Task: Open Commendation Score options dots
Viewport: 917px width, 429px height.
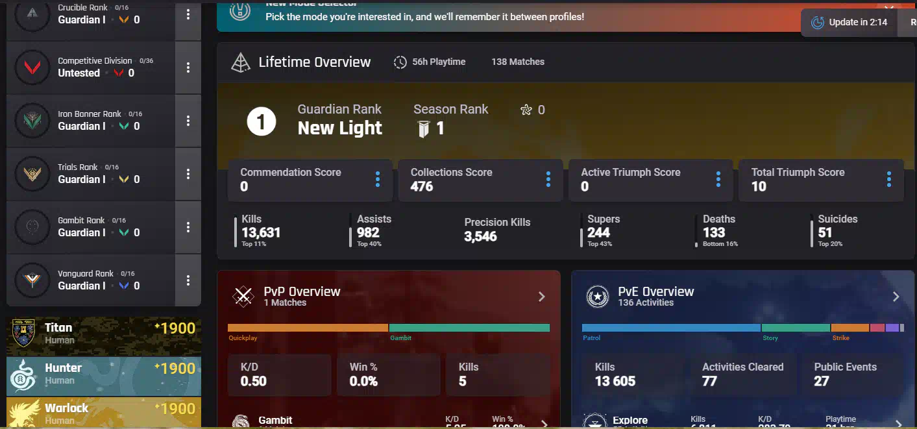Action: (378, 180)
